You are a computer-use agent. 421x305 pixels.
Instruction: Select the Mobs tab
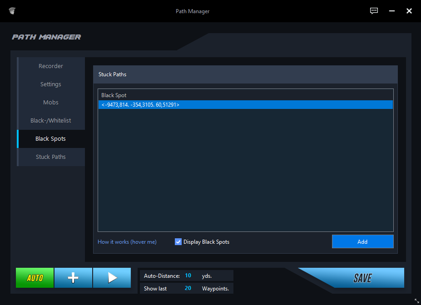pyautogui.click(x=51, y=103)
